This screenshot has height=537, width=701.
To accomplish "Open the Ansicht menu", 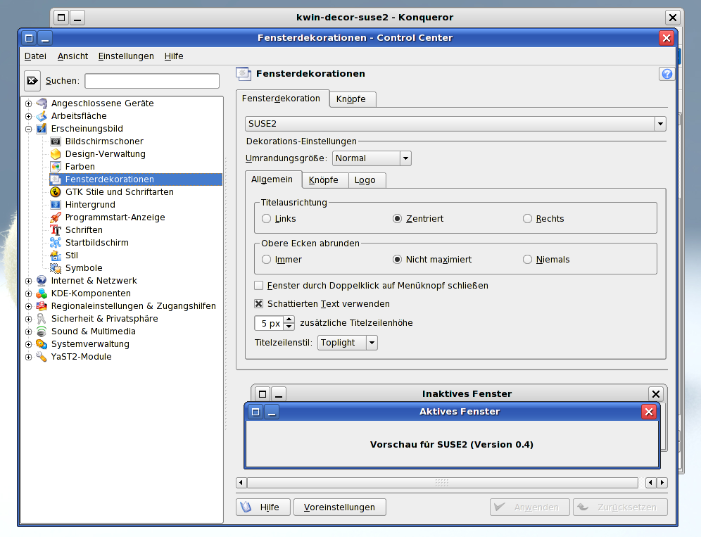I will 73,56.
